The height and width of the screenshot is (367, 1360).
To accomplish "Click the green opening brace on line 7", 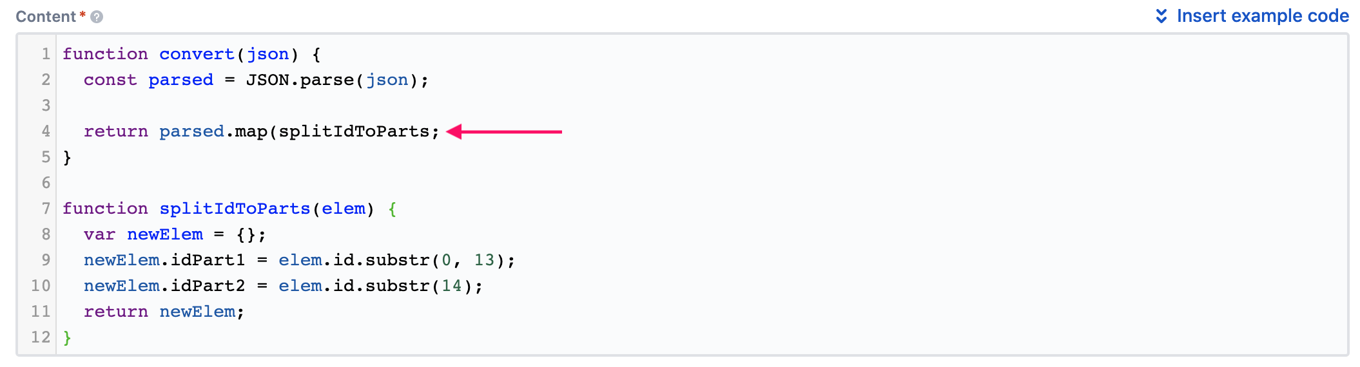I will [393, 209].
